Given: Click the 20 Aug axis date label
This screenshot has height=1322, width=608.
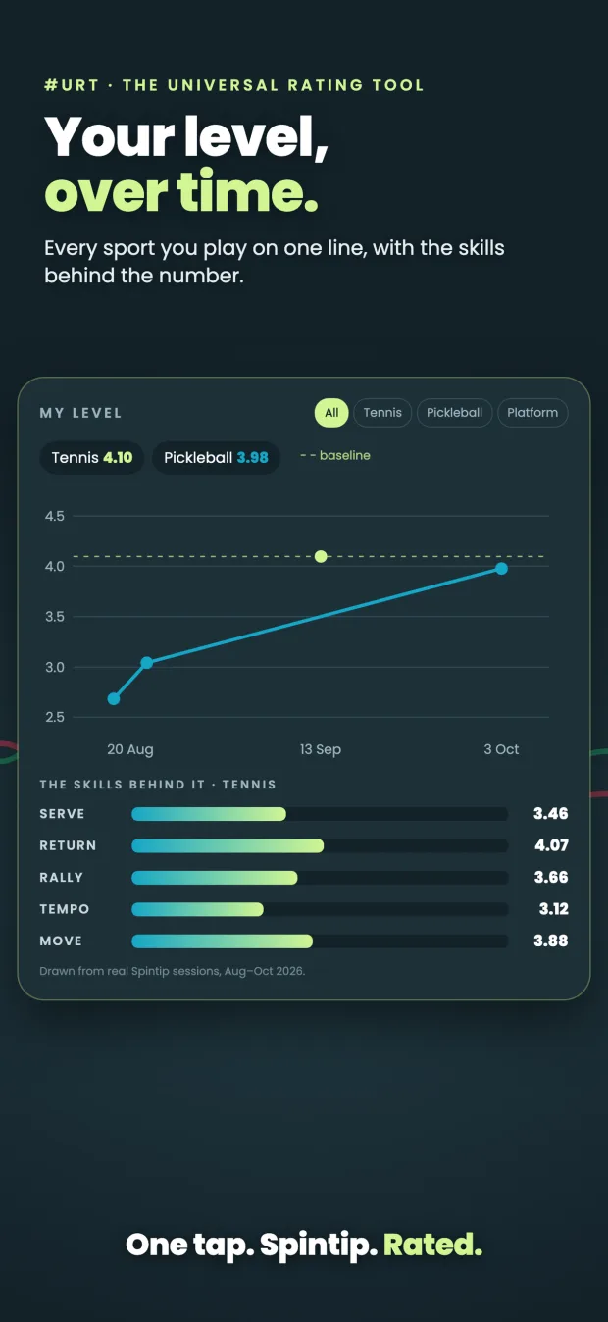Looking at the screenshot, I should (130, 749).
